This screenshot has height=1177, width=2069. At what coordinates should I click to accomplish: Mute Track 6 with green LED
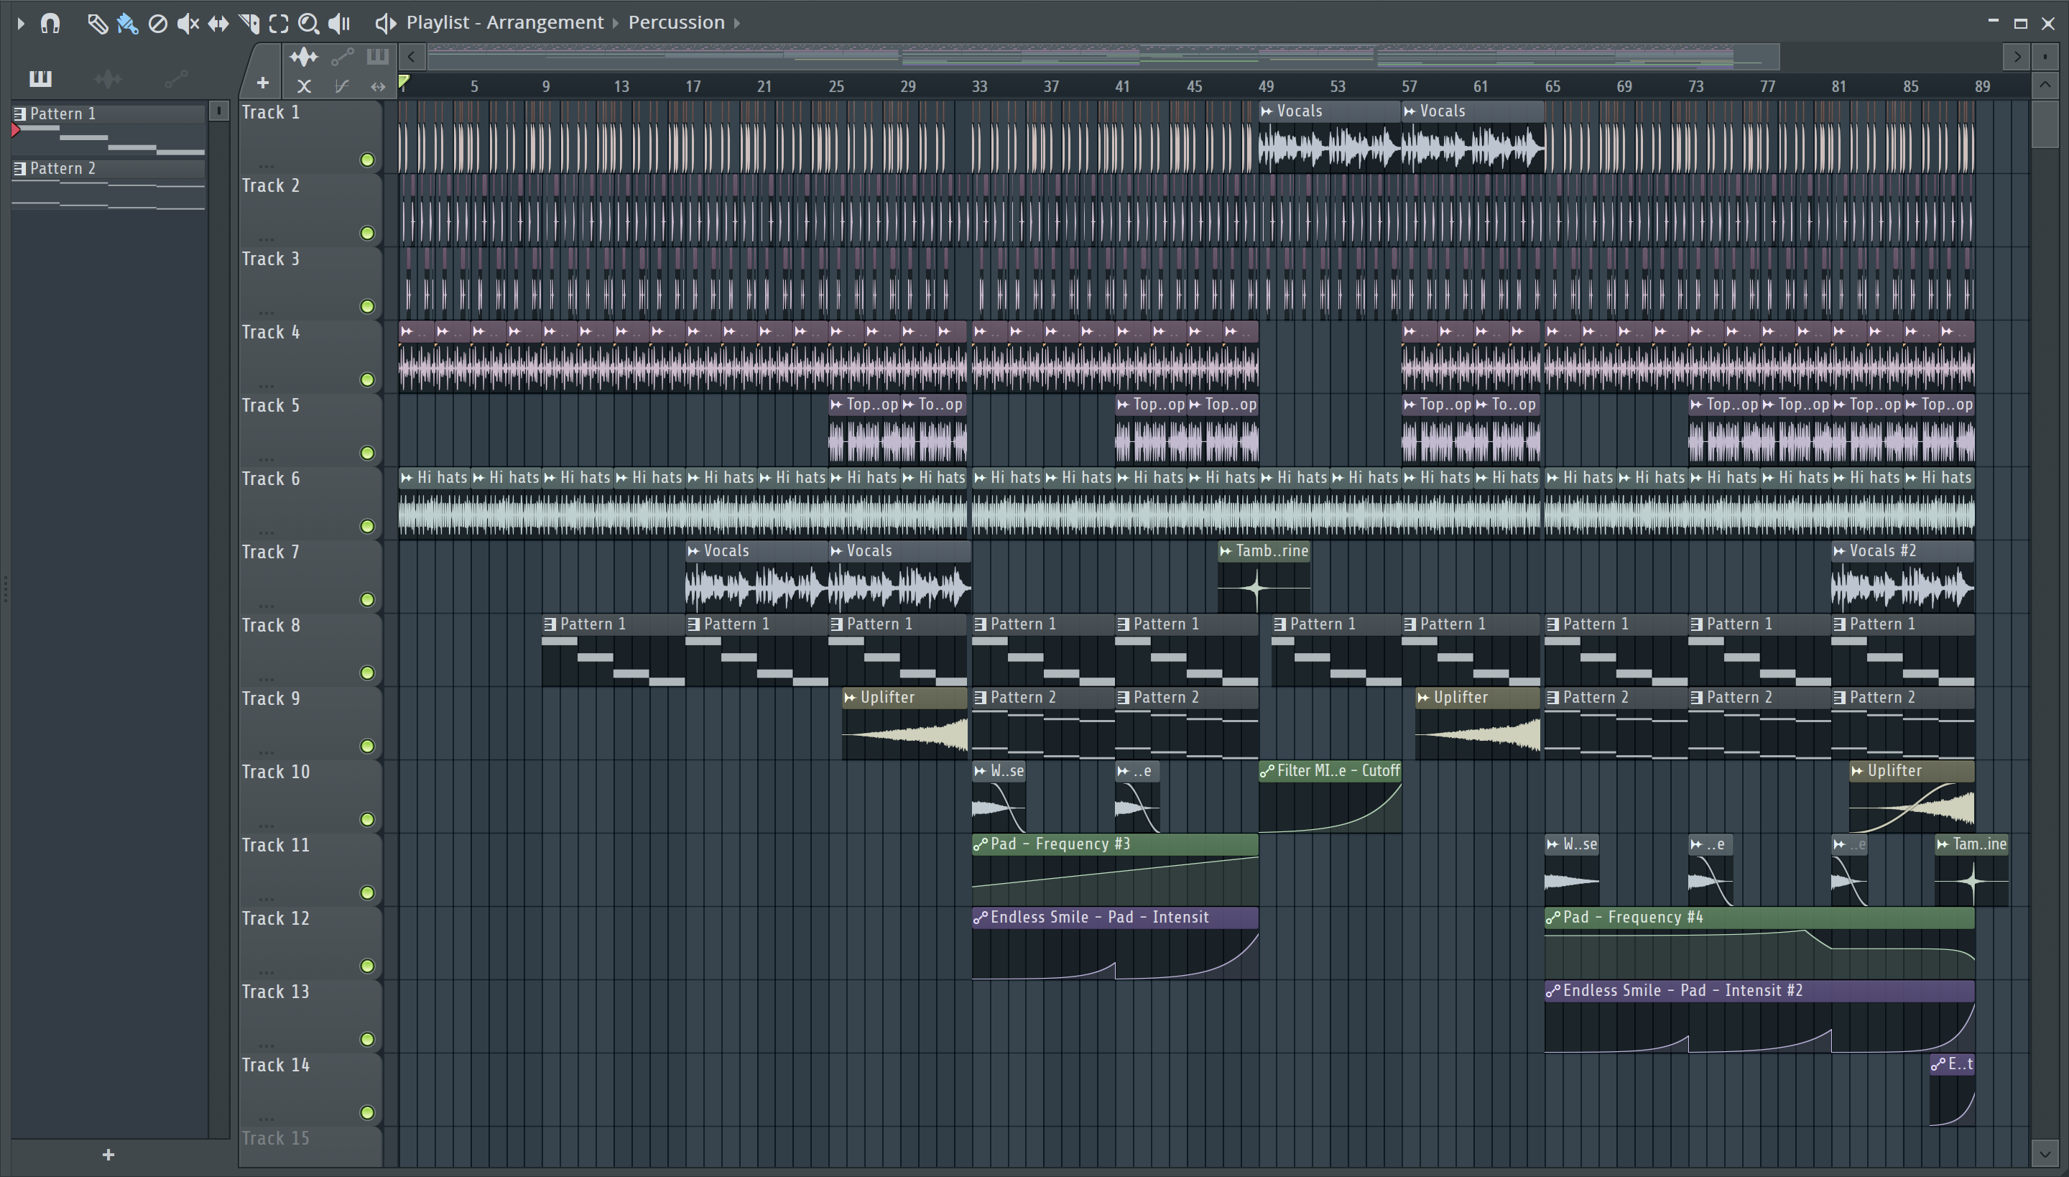[368, 526]
